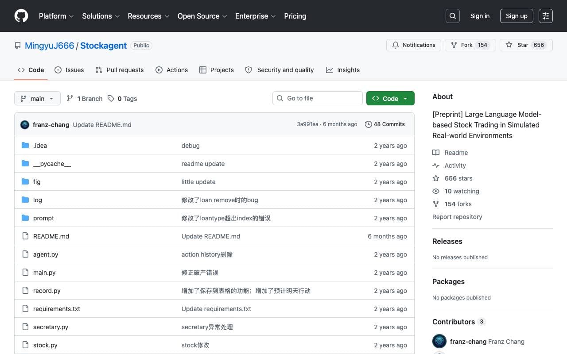567x354 pixels.
Task: Click franz-chang author name in commit bar
Action: coord(51,125)
